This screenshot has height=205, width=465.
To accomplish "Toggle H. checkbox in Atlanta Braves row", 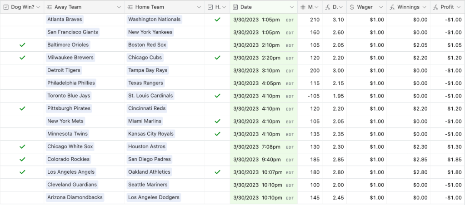I will 217,20.
